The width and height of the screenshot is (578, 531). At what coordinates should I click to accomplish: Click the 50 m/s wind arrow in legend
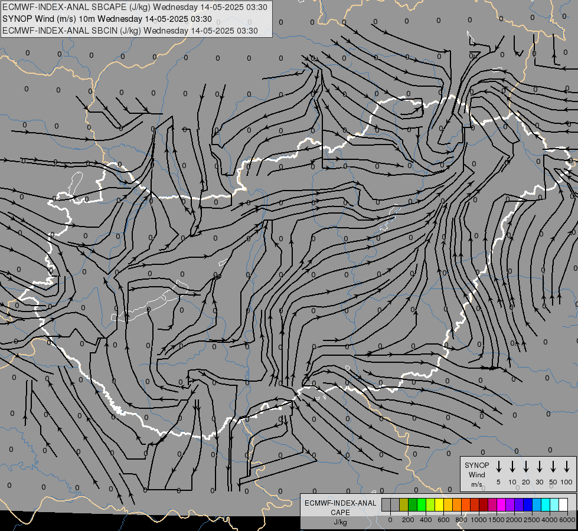[x=553, y=467]
